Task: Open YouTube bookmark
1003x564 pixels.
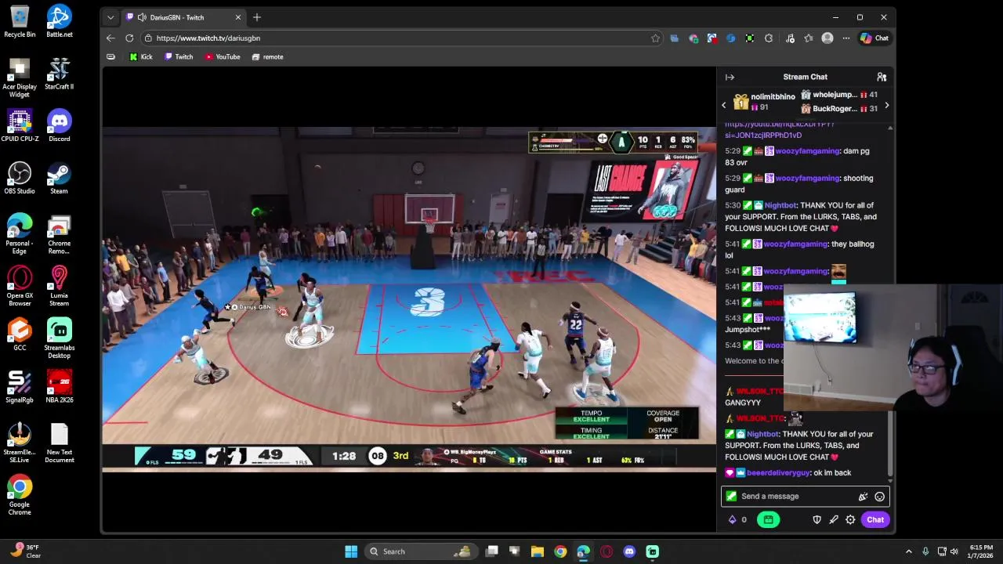Action: point(223,56)
